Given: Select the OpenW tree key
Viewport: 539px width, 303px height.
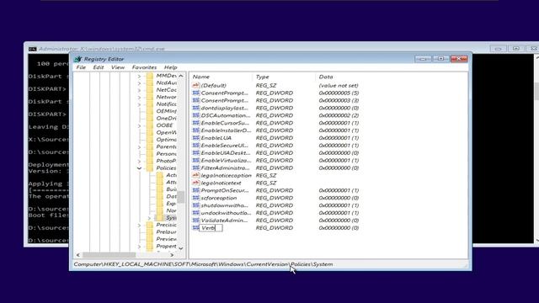Looking at the screenshot, I should point(167,132).
